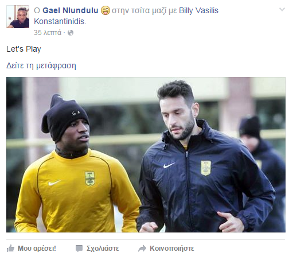Click the comment speech bubble icon
Screen dimensions: 289x256
coord(79,249)
